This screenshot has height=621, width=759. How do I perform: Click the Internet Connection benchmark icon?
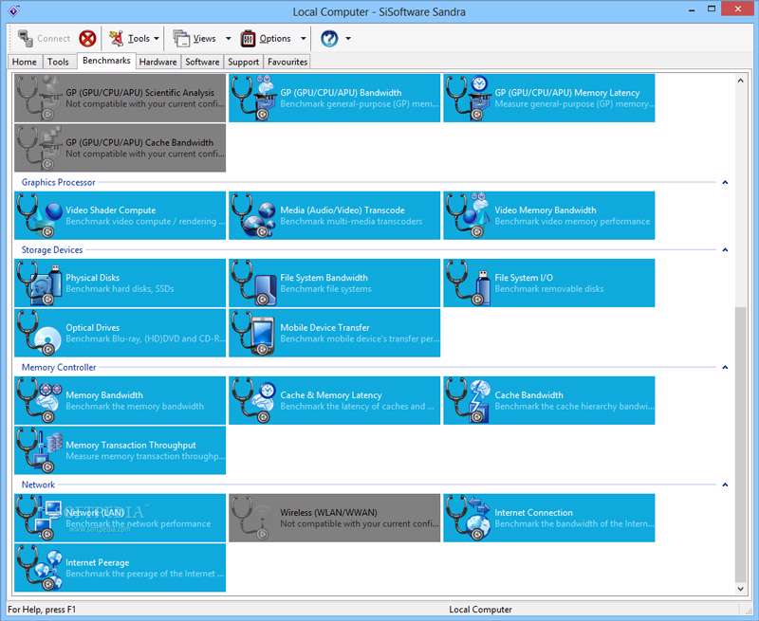(x=469, y=519)
